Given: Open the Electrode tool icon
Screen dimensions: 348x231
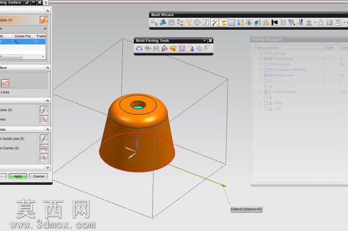Looking at the screenshot, I should [300, 22].
